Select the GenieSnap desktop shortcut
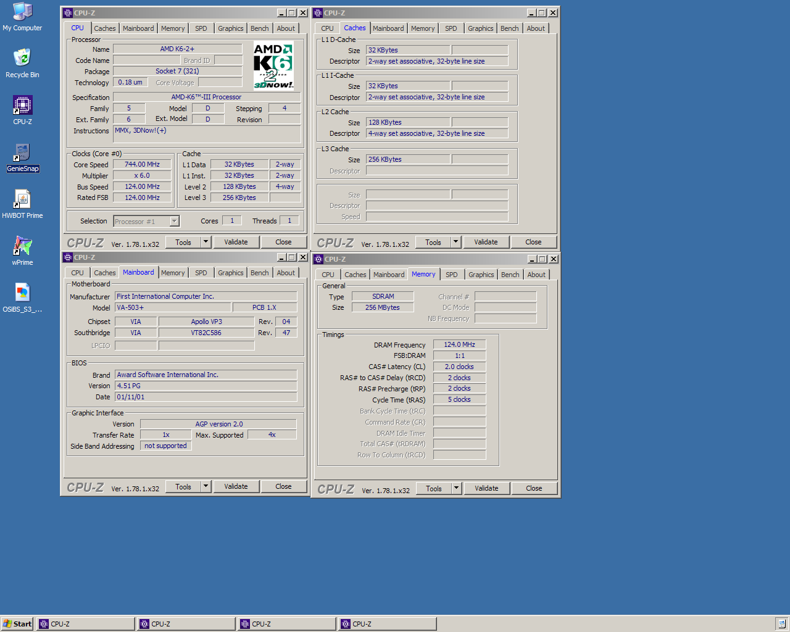This screenshot has width=790, height=632. click(x=22, y=157)
